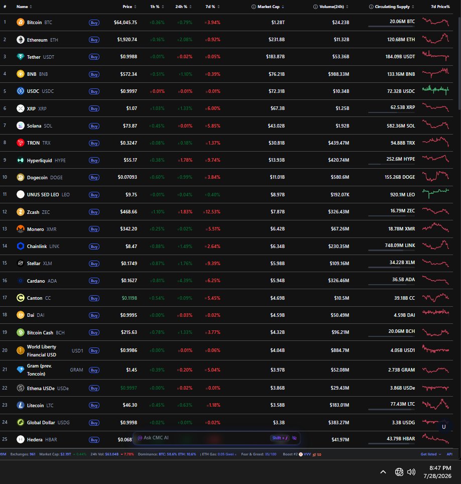The height and width of the screenshot is (484, 461).
Task: Click the Tether logo icon
Action: [21, 57]
